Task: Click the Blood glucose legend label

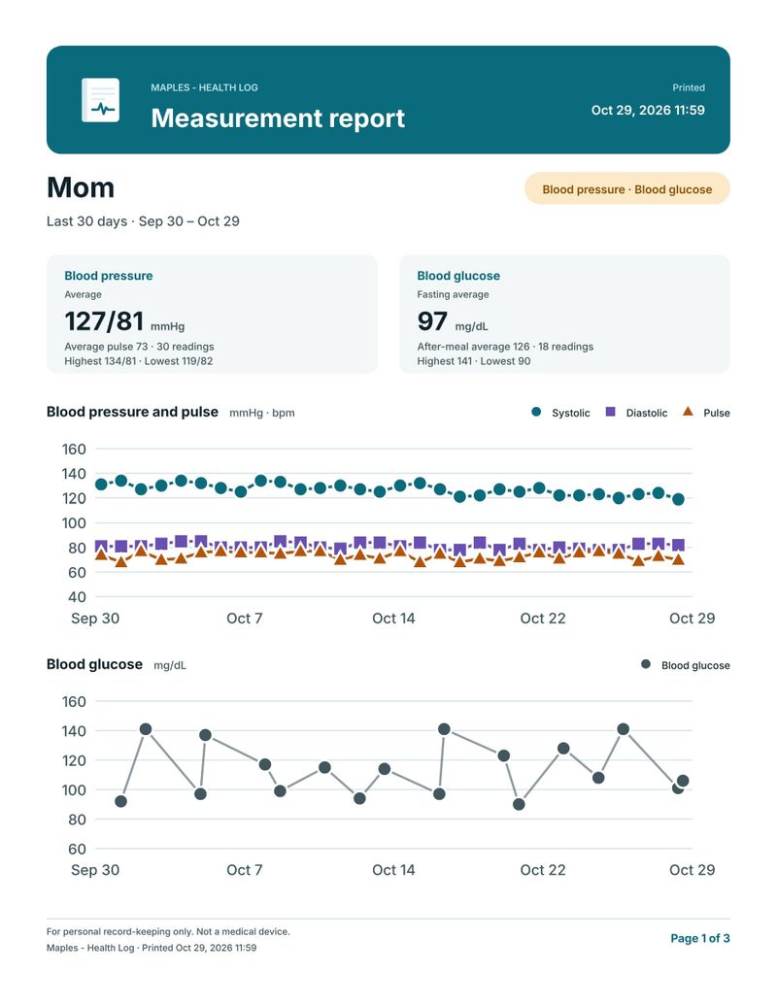Action: click(x=695, y=665)
